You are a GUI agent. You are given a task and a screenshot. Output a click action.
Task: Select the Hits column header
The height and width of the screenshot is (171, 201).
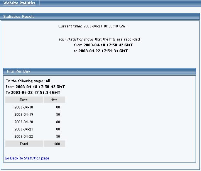(x=54, y=100)
